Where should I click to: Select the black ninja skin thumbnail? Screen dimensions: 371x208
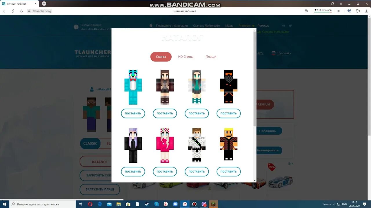229,87
